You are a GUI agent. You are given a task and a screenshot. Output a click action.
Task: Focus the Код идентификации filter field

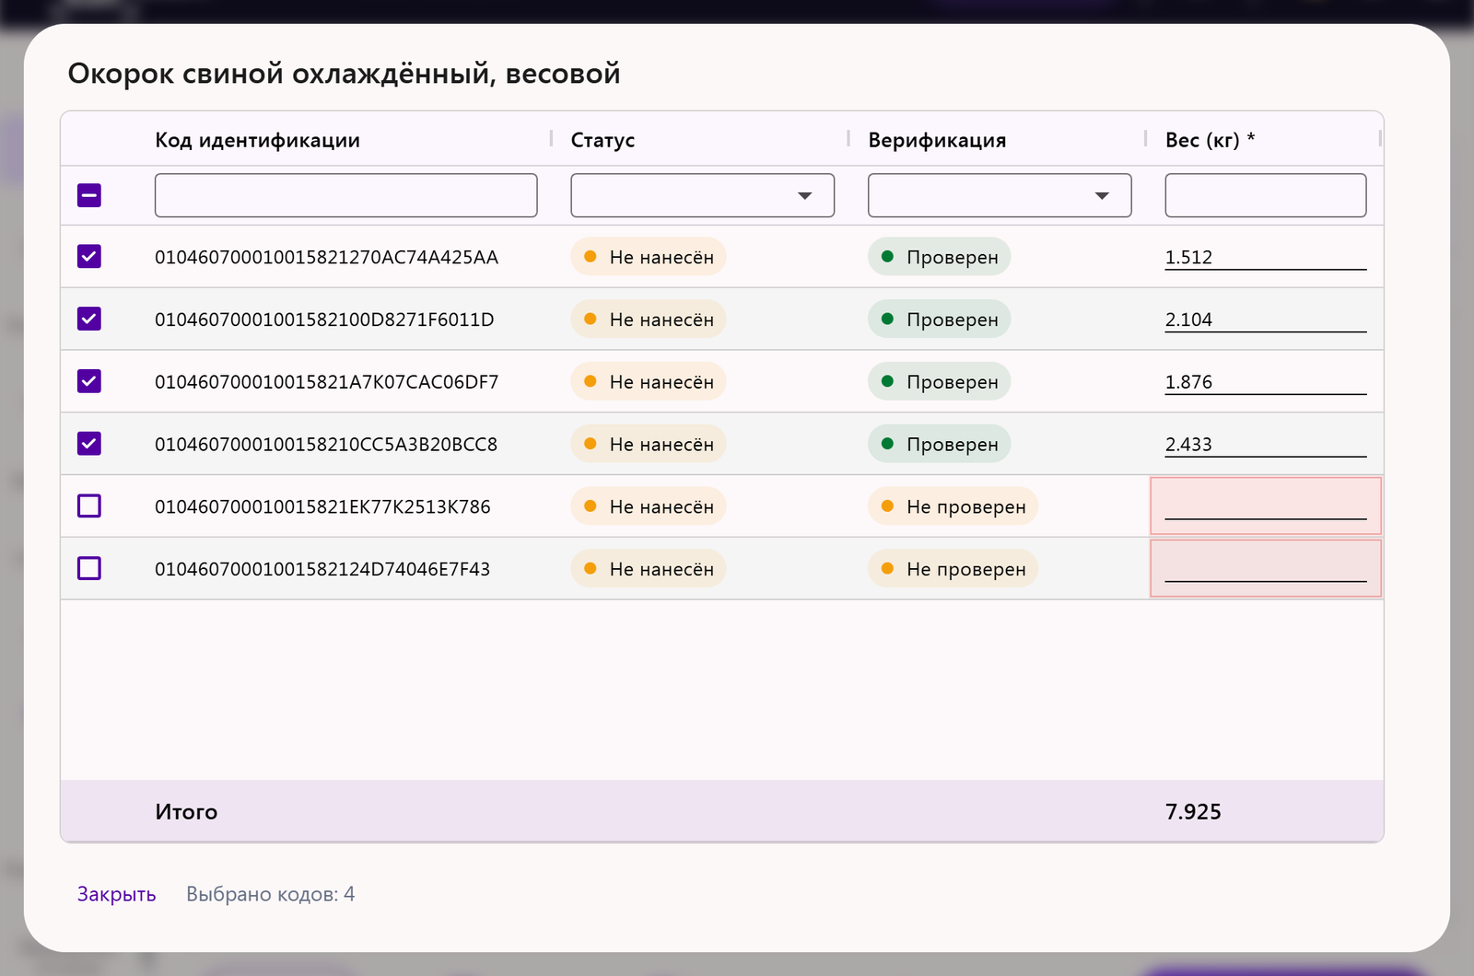(x=346, y=195)
